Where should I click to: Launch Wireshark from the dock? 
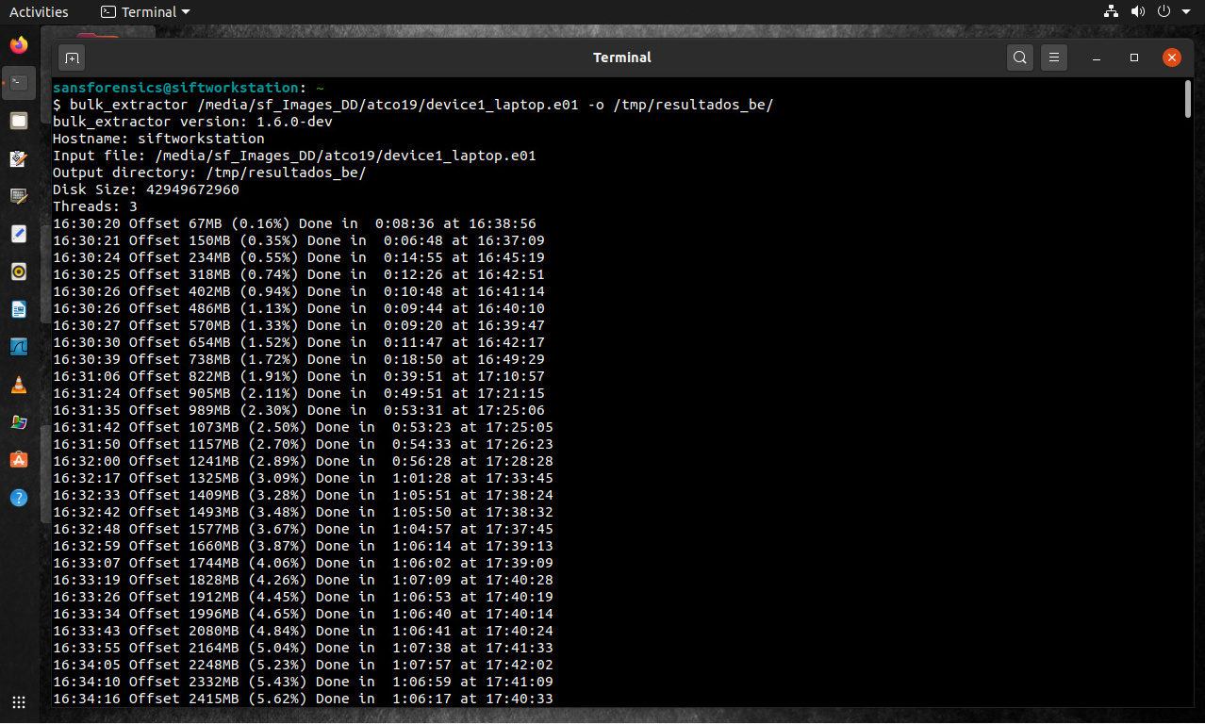pos(19,347)
